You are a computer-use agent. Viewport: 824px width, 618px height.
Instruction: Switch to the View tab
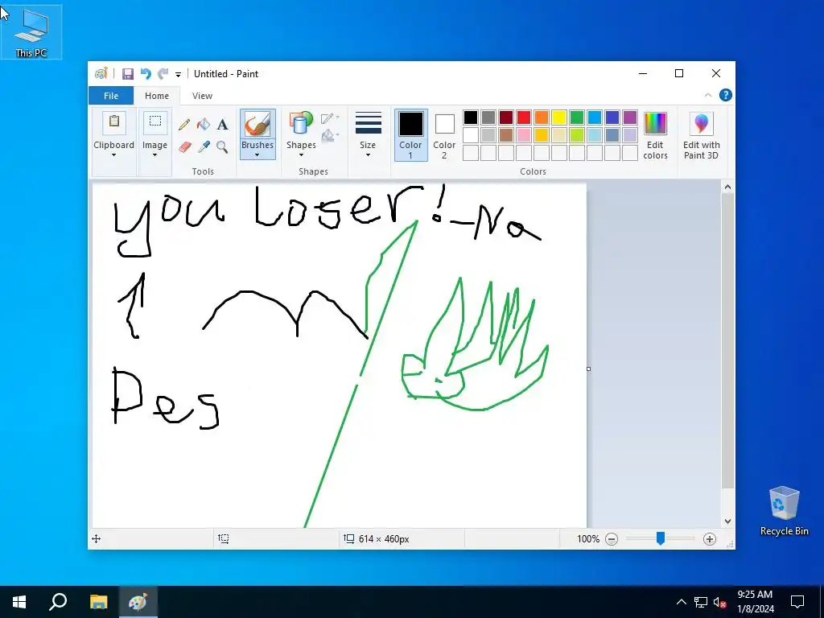pyautogui.click(x=202, y=96)
